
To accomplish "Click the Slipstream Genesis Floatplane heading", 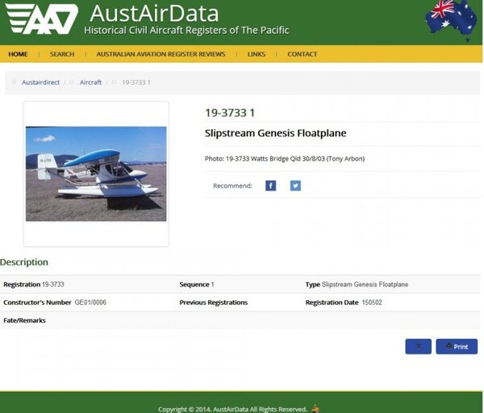I will point(275,133).
